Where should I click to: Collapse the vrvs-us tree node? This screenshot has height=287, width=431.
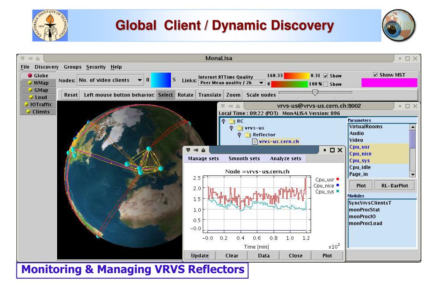point(231,128)
